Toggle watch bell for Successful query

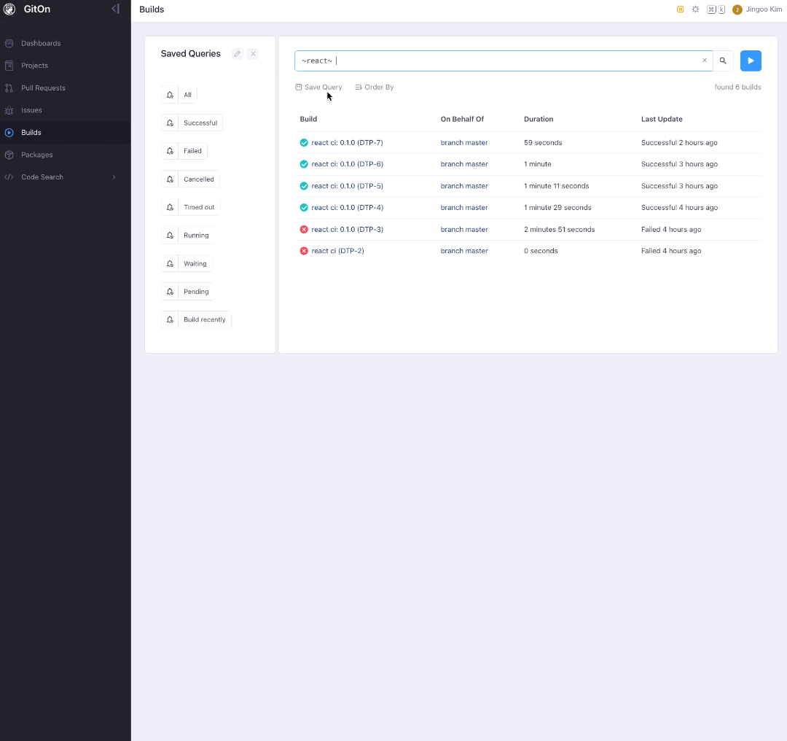[x=170, y=123]
